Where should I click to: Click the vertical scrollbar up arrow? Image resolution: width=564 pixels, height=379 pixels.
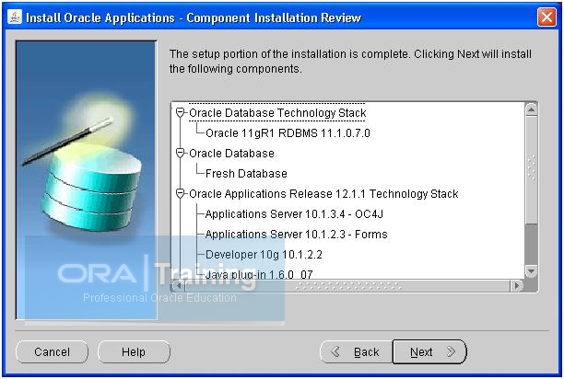pos(531,109)
